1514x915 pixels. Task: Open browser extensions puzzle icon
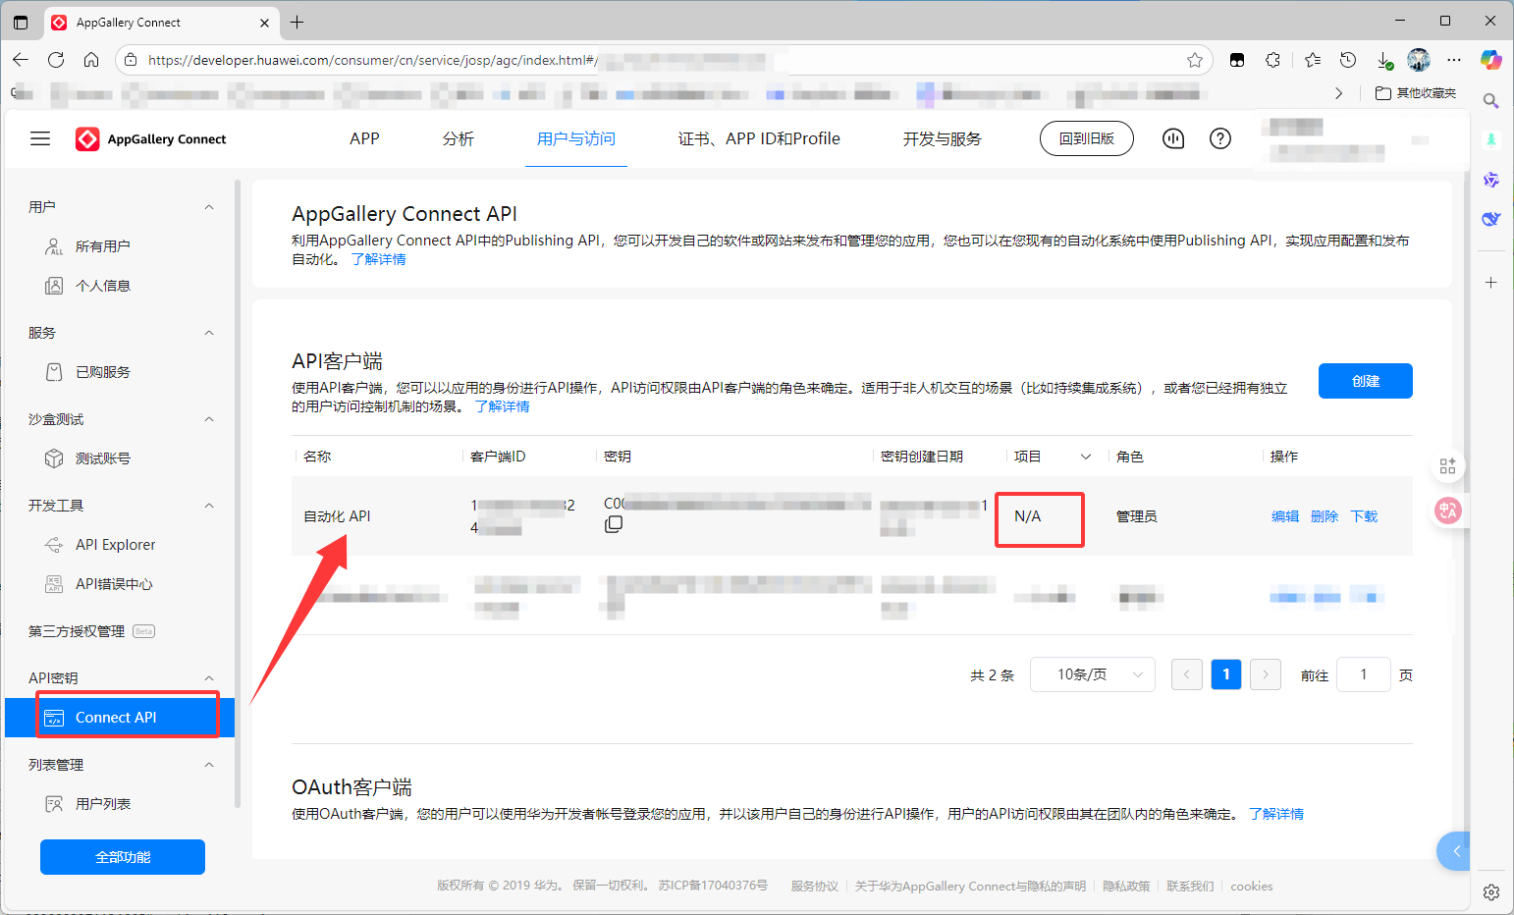point(1273,60)
